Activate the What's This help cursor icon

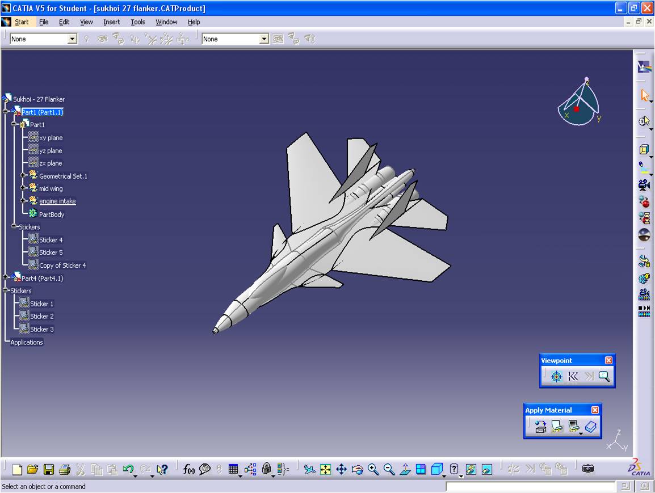click(162, 469)
